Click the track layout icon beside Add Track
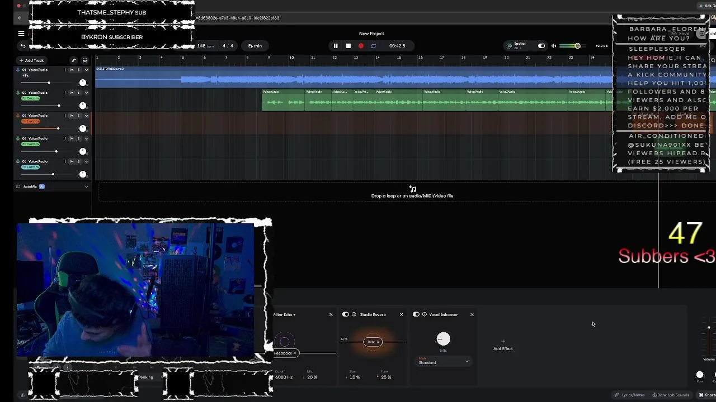This screenshot has width=716, height=402. tap(84, 60)
